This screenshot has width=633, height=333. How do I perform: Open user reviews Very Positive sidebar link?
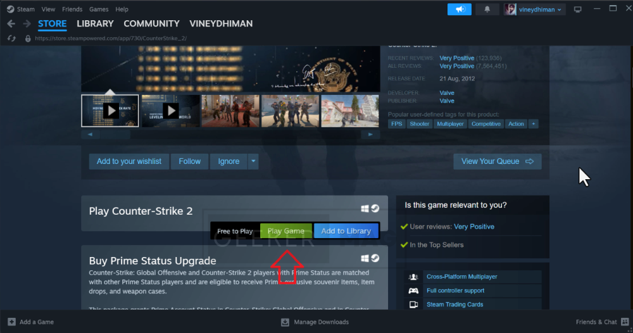point(474,227)
